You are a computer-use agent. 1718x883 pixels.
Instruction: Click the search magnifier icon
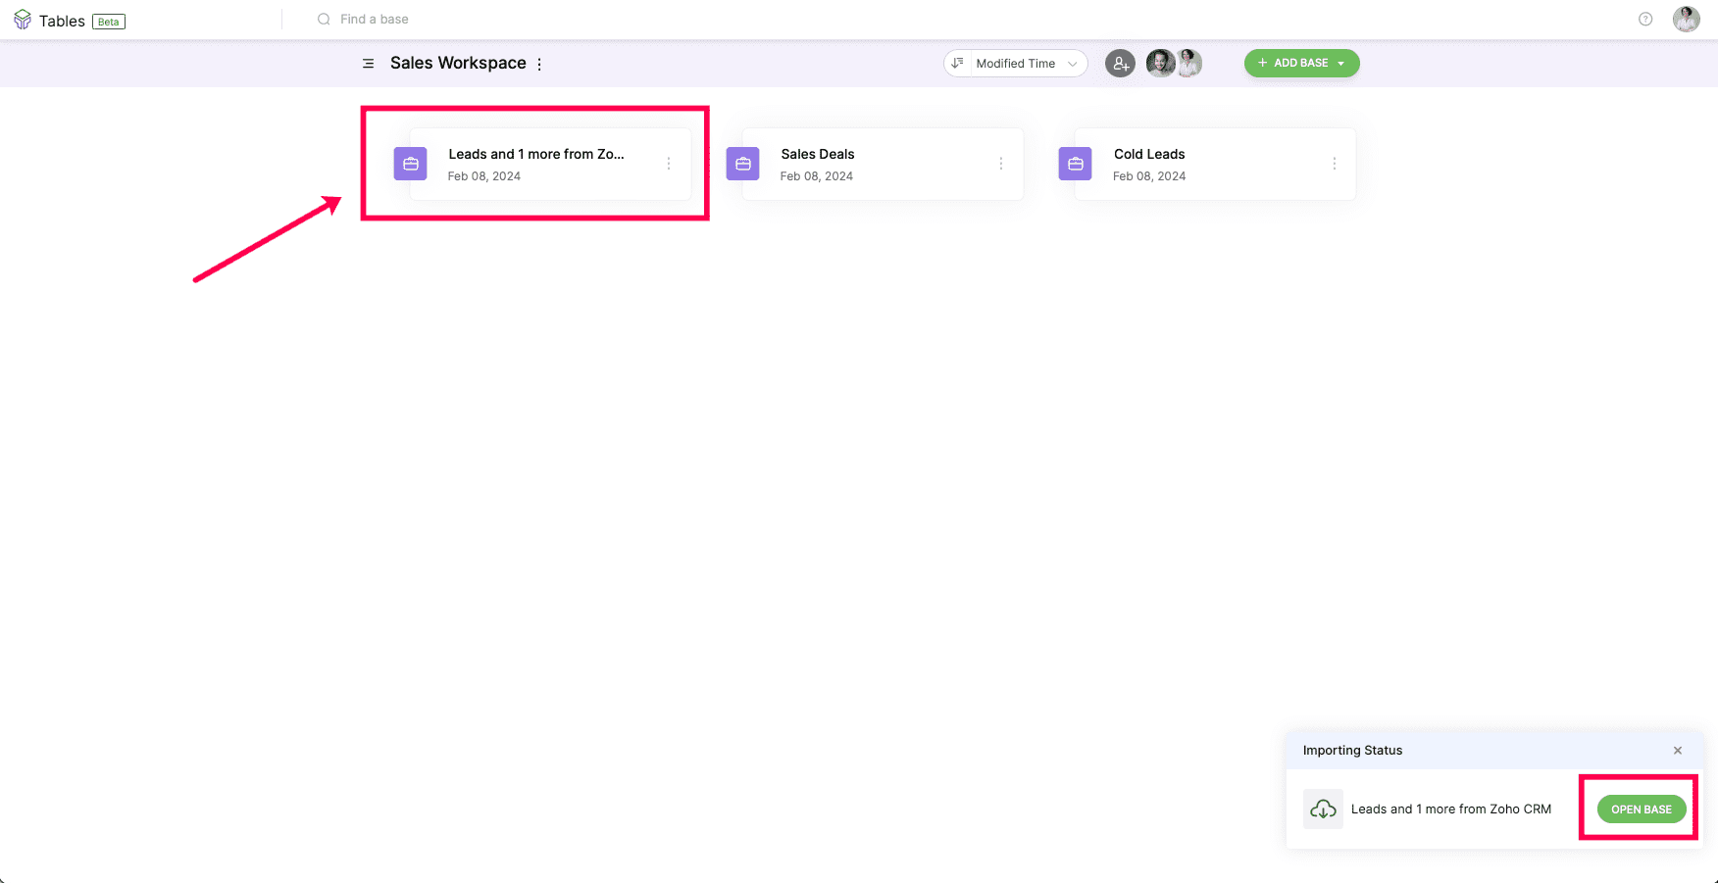[324, 20]
